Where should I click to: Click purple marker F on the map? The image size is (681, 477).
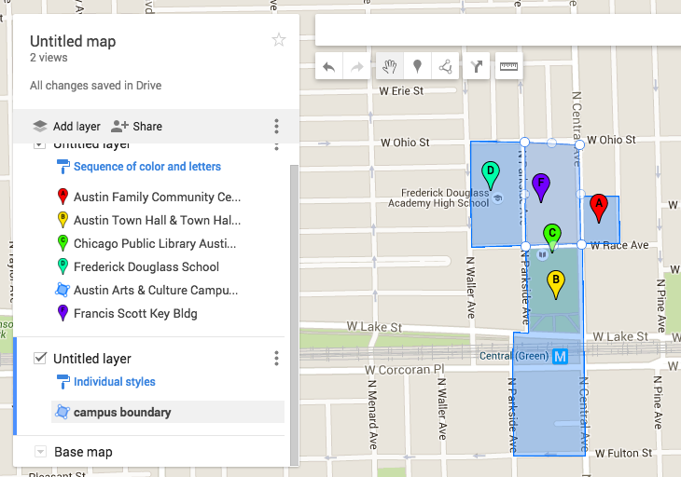541,187
